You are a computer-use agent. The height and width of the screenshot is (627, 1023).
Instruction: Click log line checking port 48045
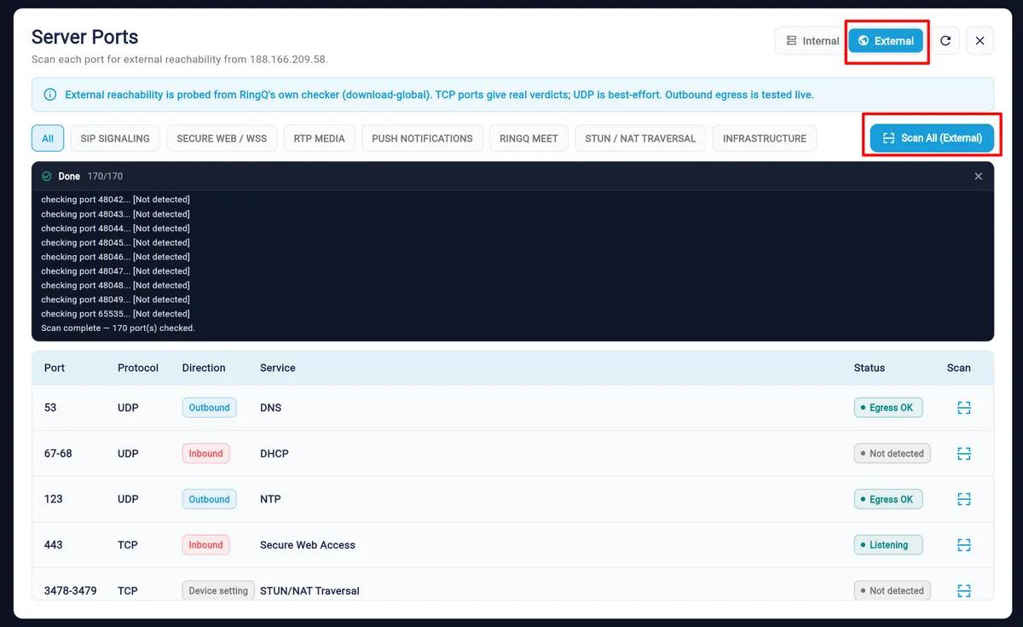pos(115,242)
